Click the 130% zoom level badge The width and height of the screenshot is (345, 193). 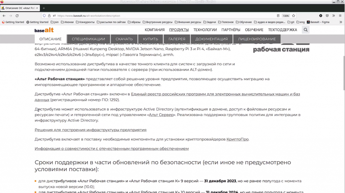click(x=286, y=16)
